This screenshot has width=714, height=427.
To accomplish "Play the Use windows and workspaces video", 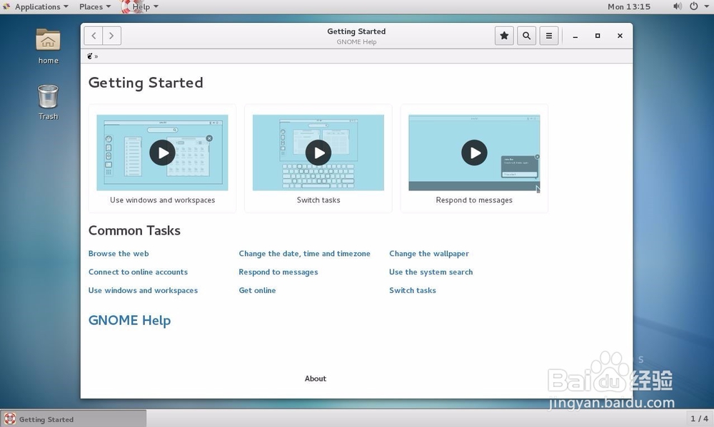I will (163, 153).
